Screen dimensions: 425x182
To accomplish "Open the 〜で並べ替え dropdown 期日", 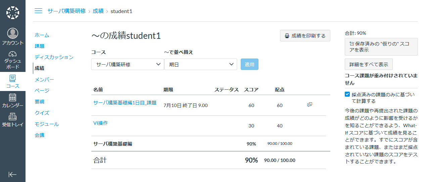I will point(200,64).
